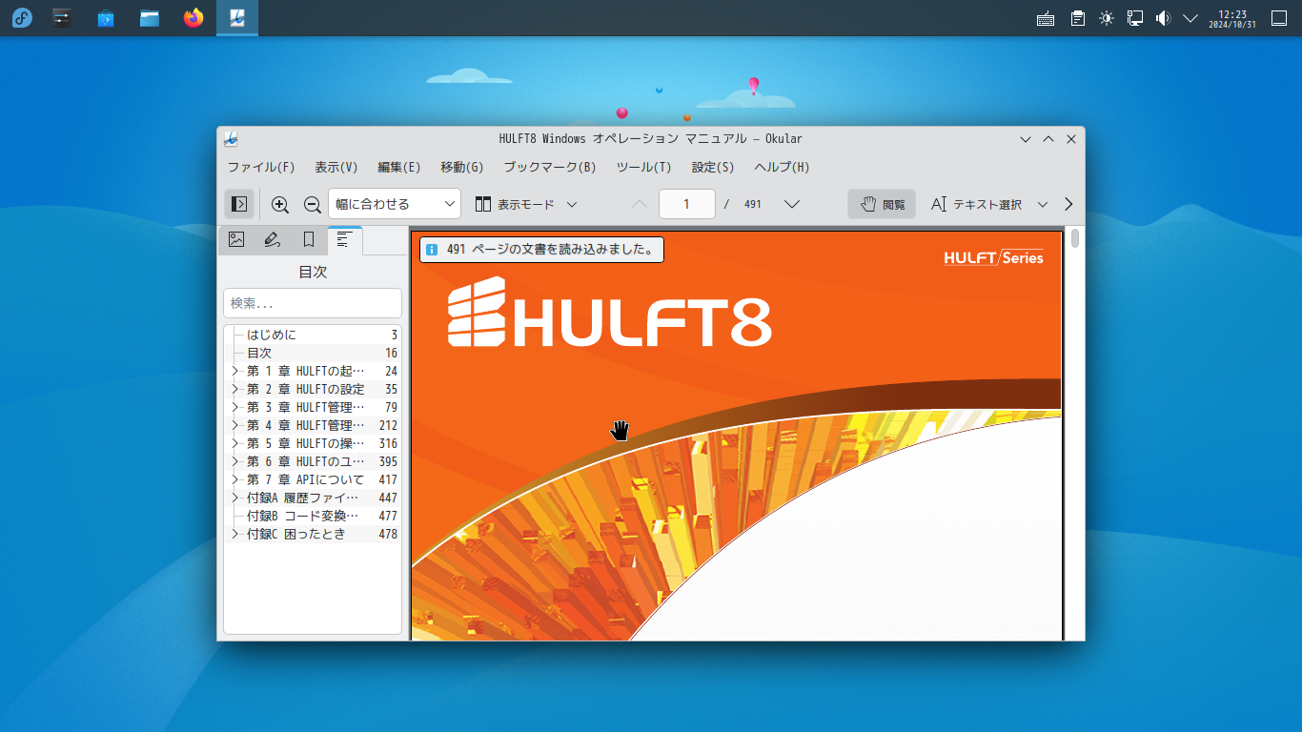Click the page number field showing 1
Viewport: 1302px width, 732px height.
(x=686, y=204)
